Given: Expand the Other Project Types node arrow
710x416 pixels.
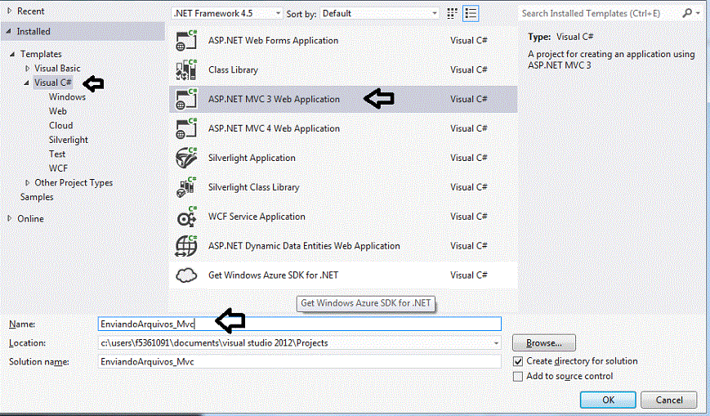Looking at the screenshot, I should pos(27,182).
